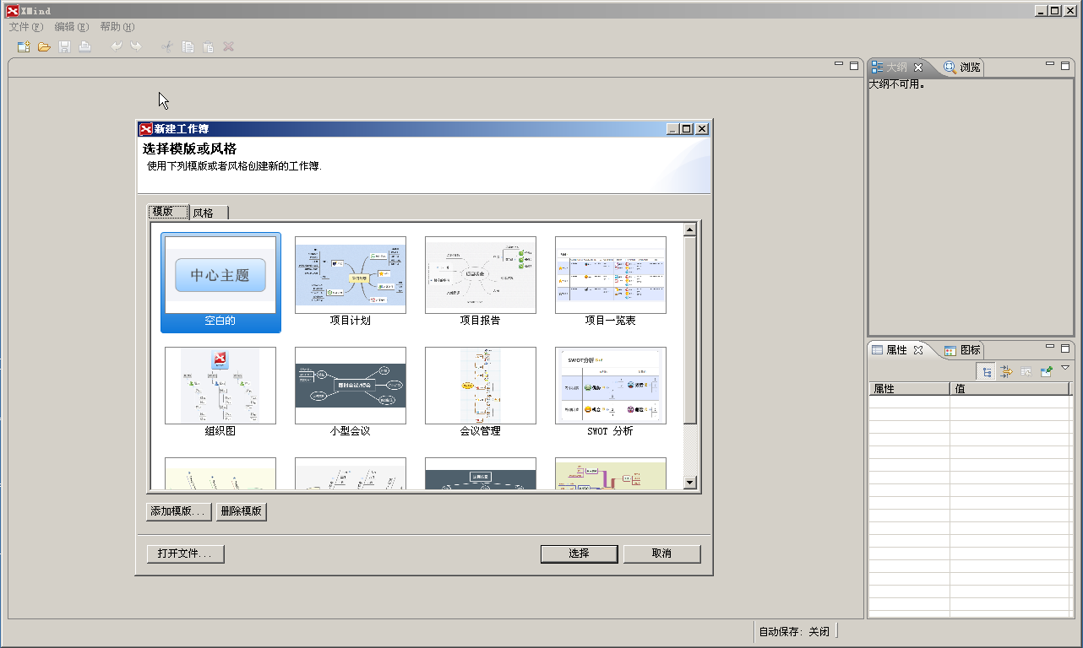Select the 属性 panel tab
Viewport: 1083px width, 648px height.
tap(896, 349)
